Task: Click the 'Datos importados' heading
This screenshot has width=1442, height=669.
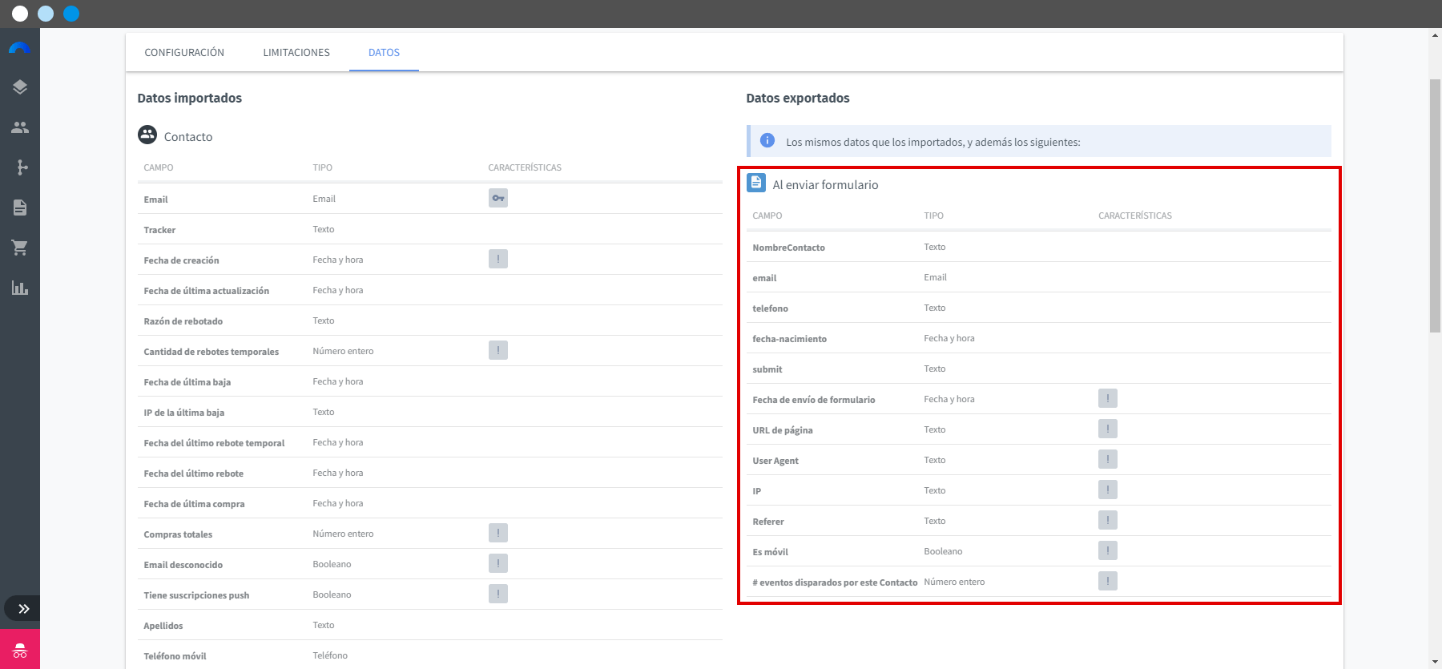Action: (x=189, y=98)
